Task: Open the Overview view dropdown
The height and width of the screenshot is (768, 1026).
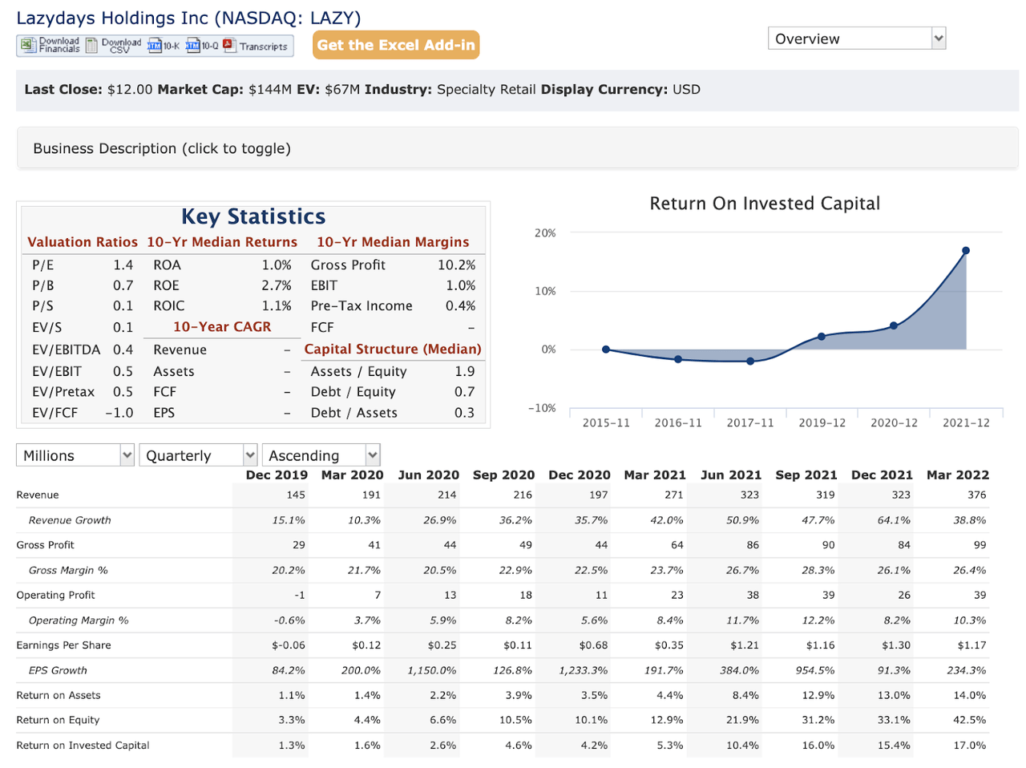Action: [x=857, y=38]
